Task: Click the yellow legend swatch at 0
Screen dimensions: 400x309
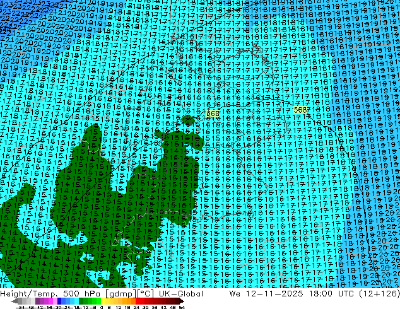Action: pos(103,301)
